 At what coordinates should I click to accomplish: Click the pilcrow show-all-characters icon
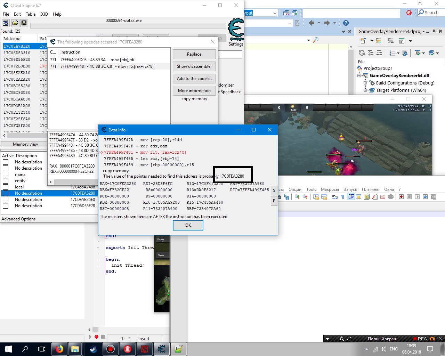coord(342,197)
